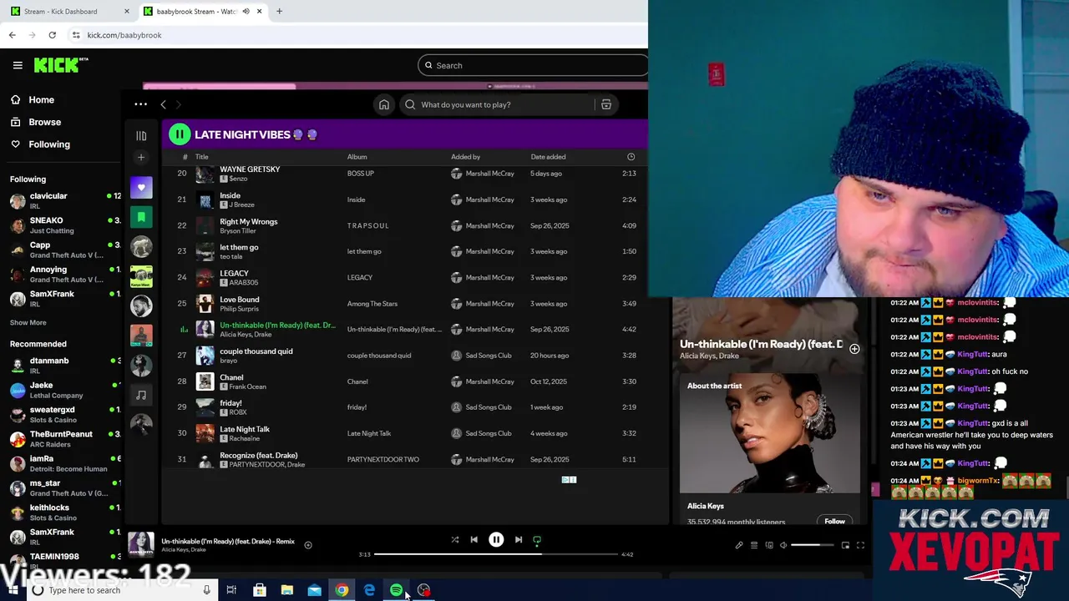Switch to baabybrook Stream tab
The width and height of the screenshot is (1069, 601).
point(197,11)
